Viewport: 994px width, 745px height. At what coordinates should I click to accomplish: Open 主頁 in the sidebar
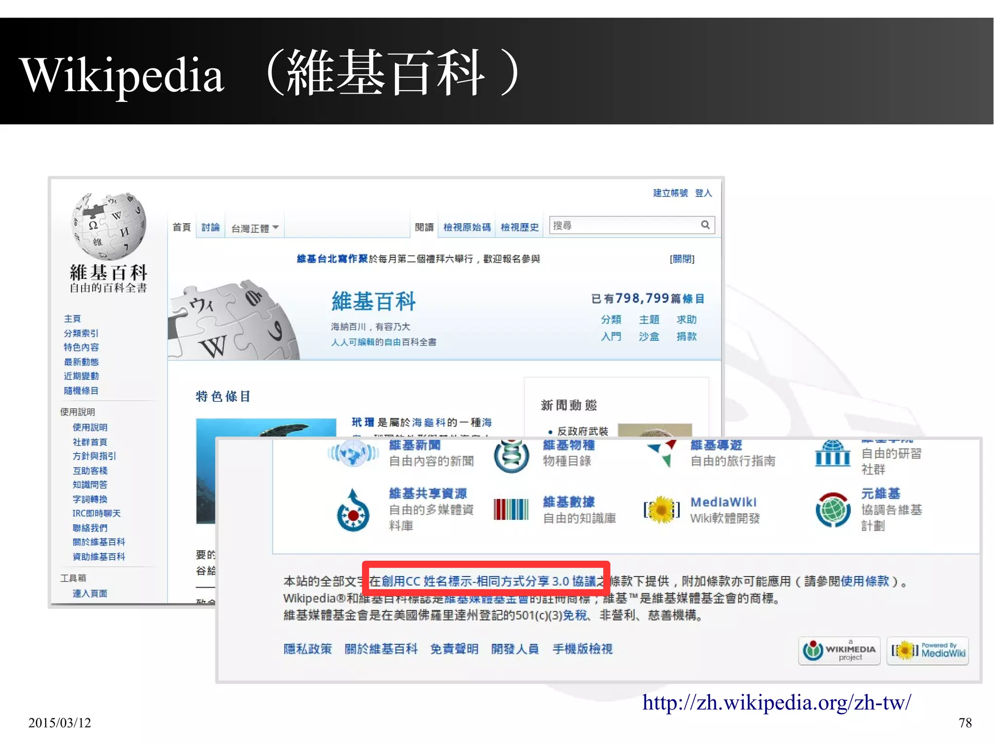click(x=72, y=319)
